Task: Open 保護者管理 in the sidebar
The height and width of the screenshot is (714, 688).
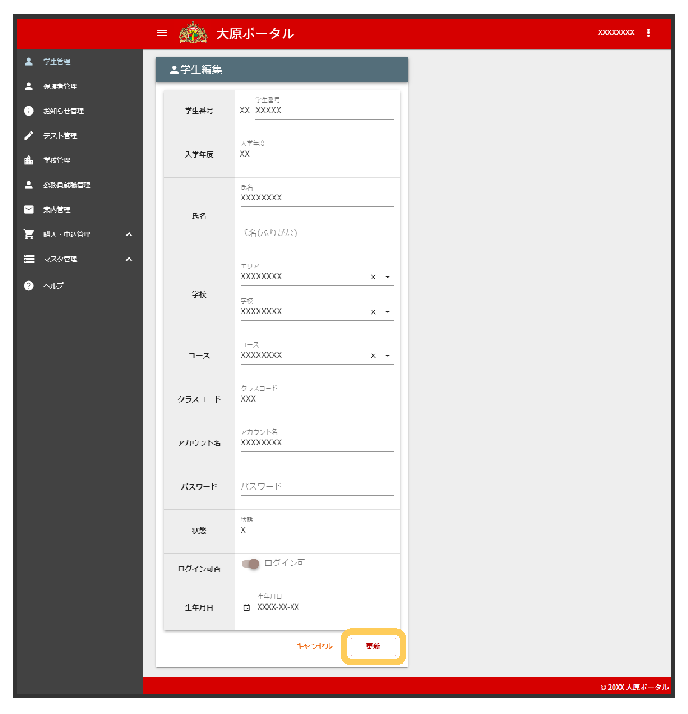Action: (80, 86)
